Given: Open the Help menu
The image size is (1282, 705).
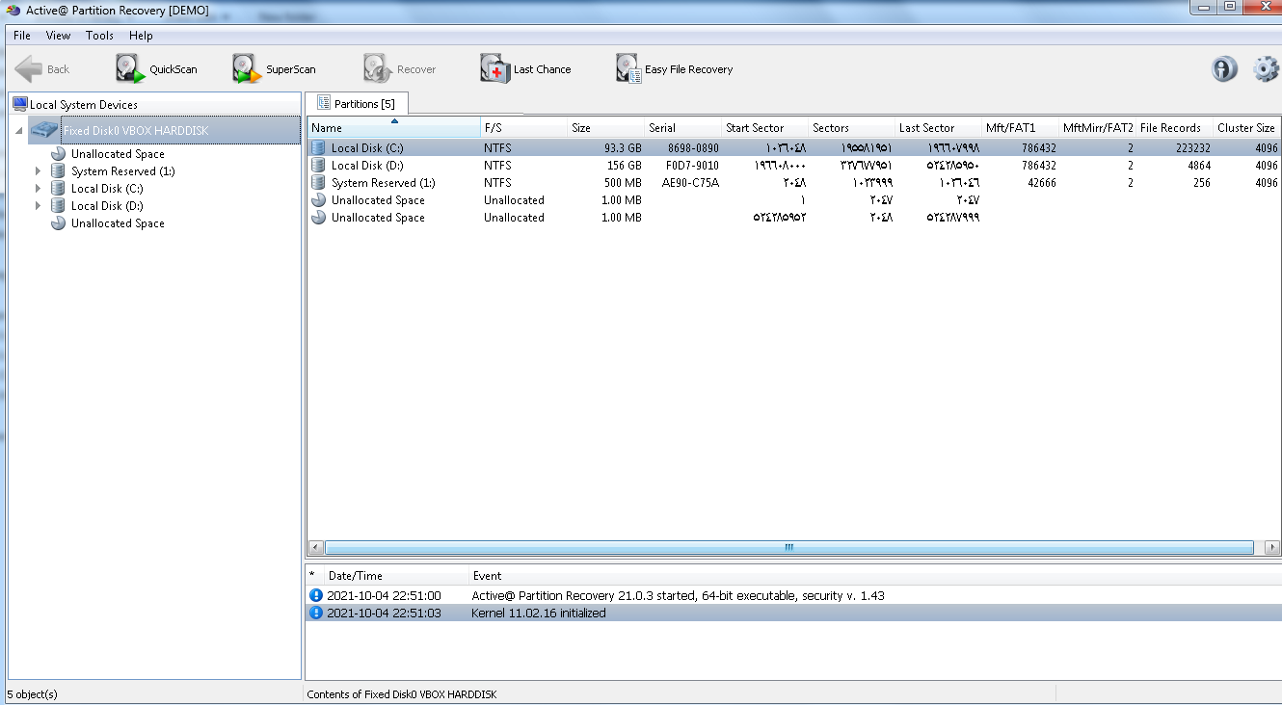Looking at the screenshot, I should coord(141,36).
